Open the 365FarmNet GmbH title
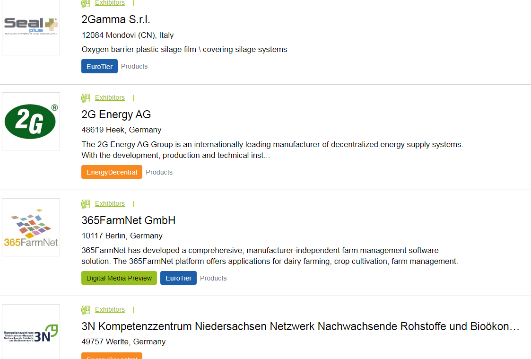Viewport: 531px width, 359px height. [129, 220]
